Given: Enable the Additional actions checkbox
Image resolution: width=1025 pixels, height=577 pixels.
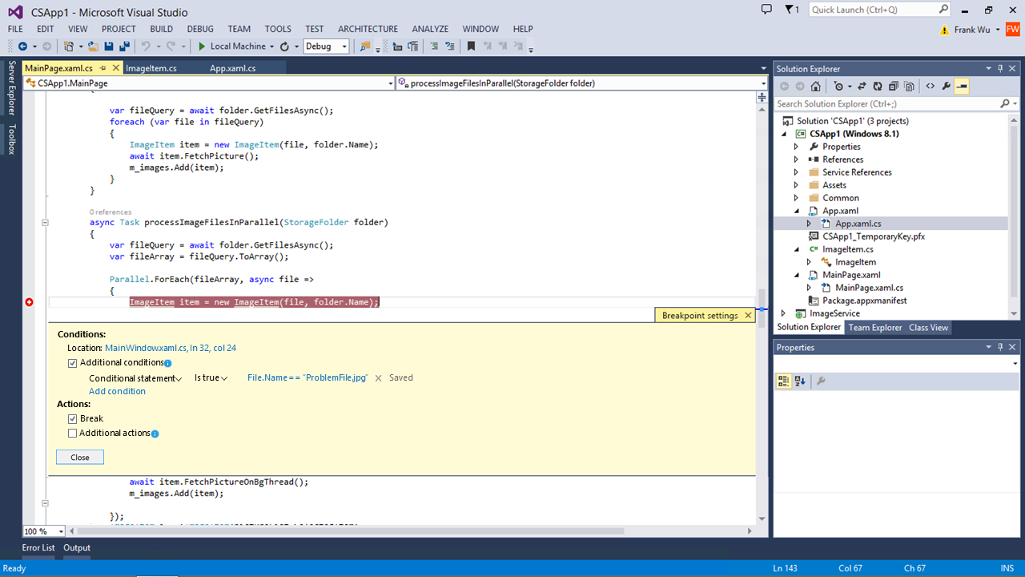Looking at the screenshot, I should 73,434.
